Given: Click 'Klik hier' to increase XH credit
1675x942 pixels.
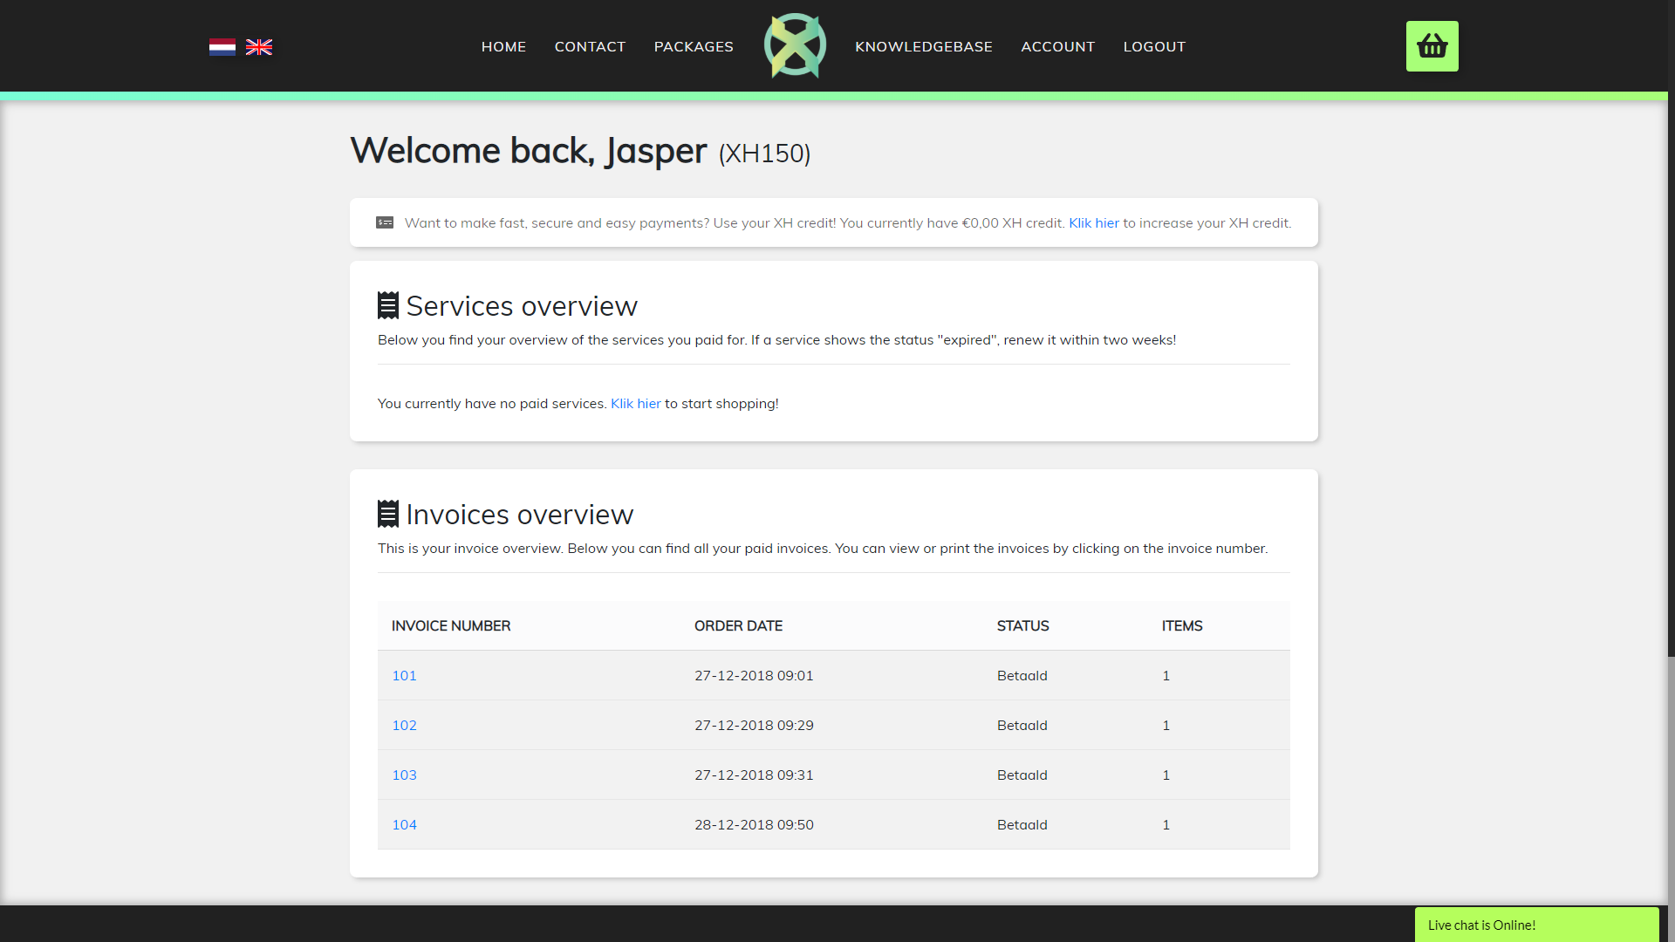Looking at the screenshot, I should [1094, 222].
